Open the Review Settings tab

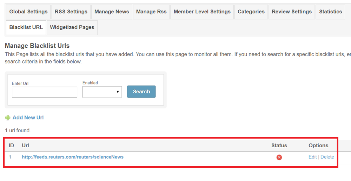pyautogui.click(x=292, y=12)
